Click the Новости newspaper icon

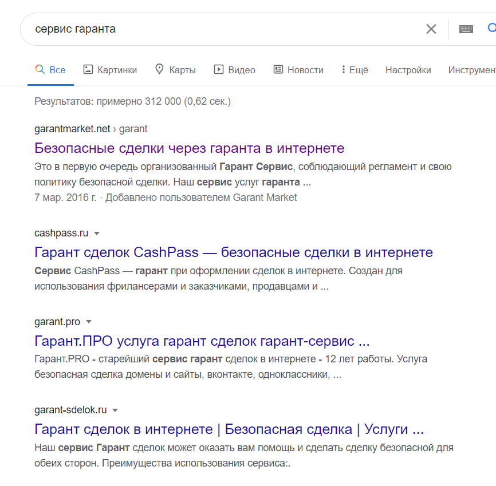278,69
